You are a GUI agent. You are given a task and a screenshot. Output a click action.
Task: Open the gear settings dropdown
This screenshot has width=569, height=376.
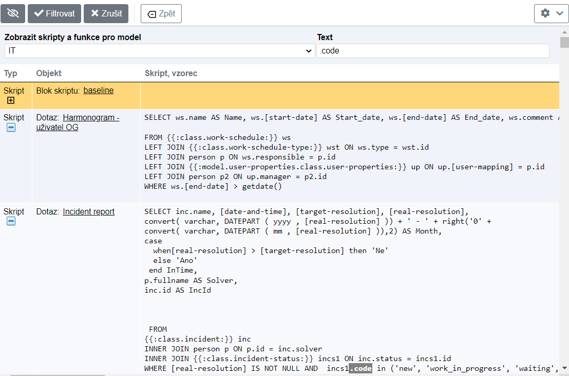click(x=551, y=13)
